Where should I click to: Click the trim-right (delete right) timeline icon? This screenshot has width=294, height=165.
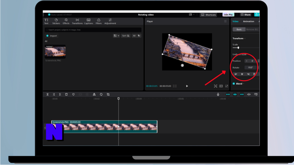[60, 95]
